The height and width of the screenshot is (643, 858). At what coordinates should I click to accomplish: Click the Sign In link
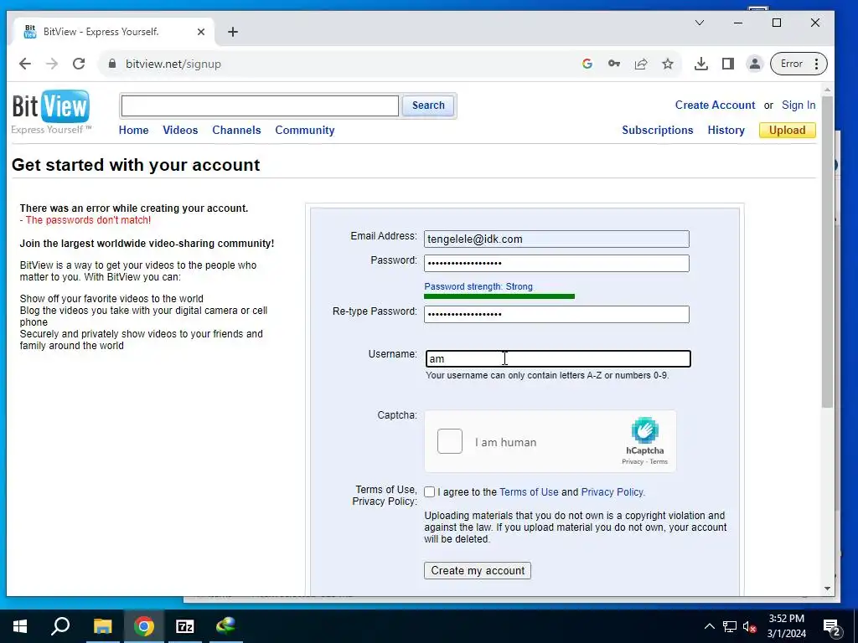[x=799, y=105]
